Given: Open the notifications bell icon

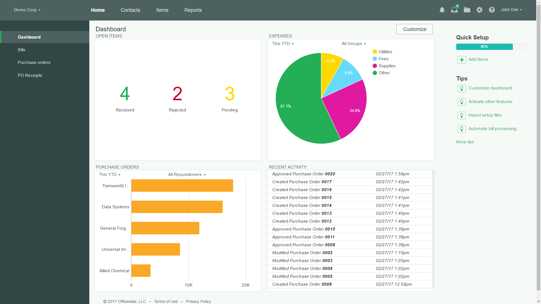Looking at the screenshot, I should 442,10.
